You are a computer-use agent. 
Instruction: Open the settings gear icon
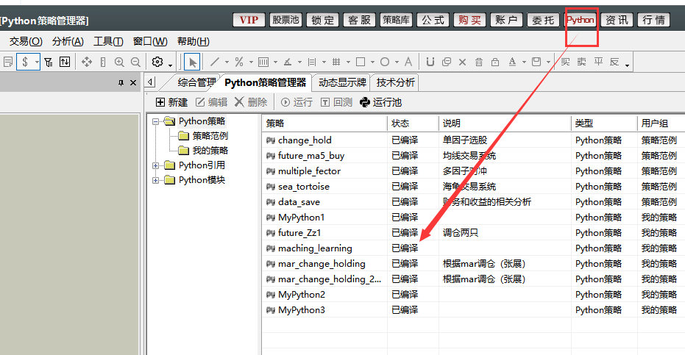coord(157,62)
